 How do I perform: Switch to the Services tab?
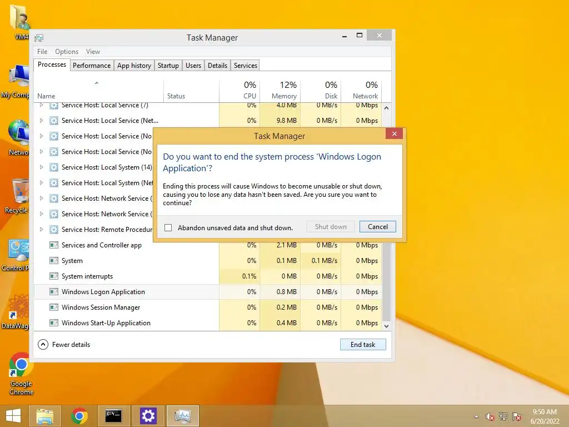pos(245,66)
